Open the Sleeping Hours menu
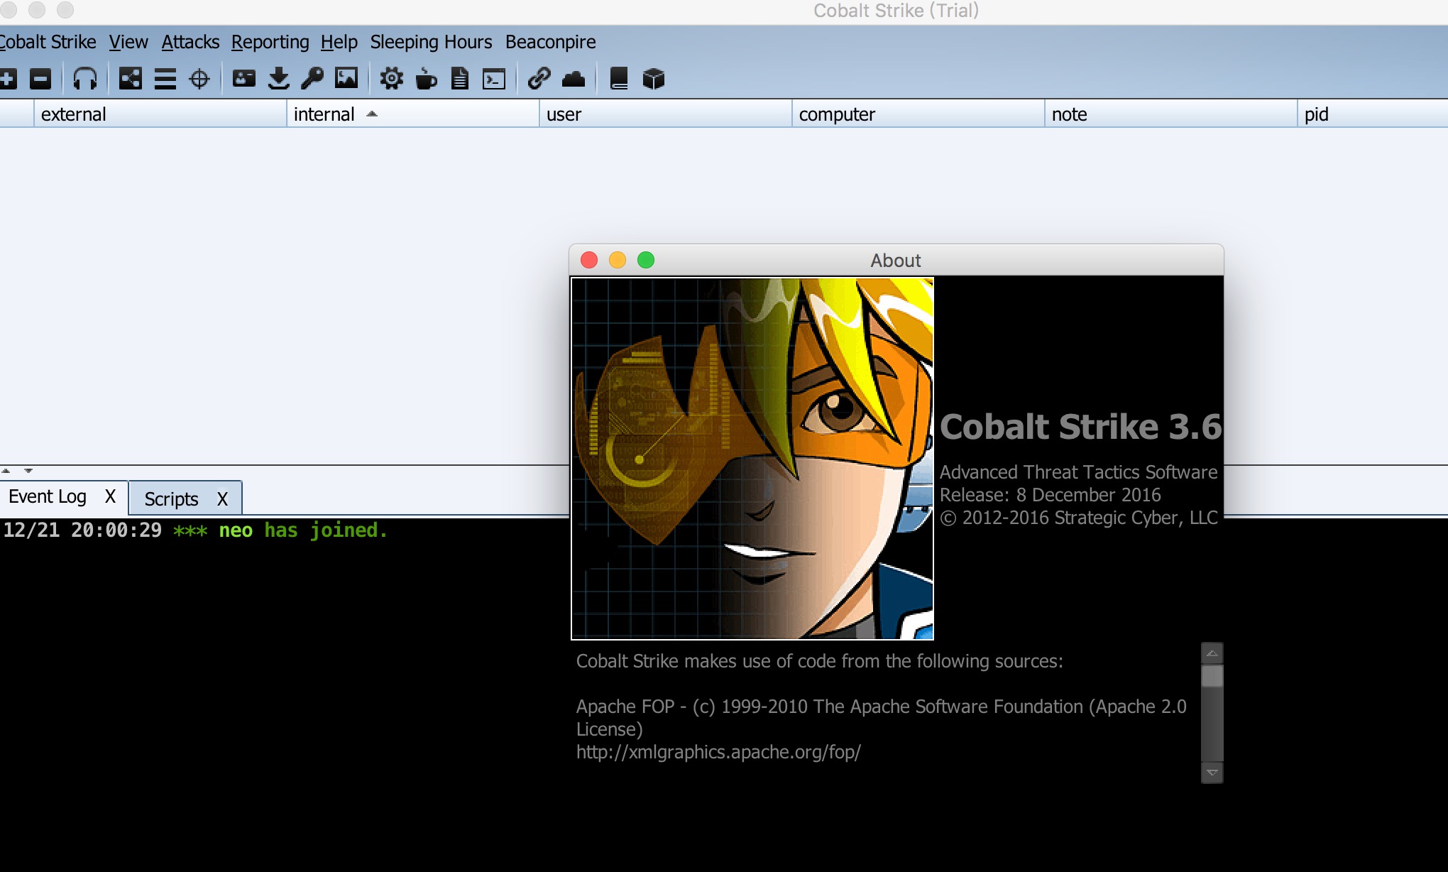 [x=431, y=42]
